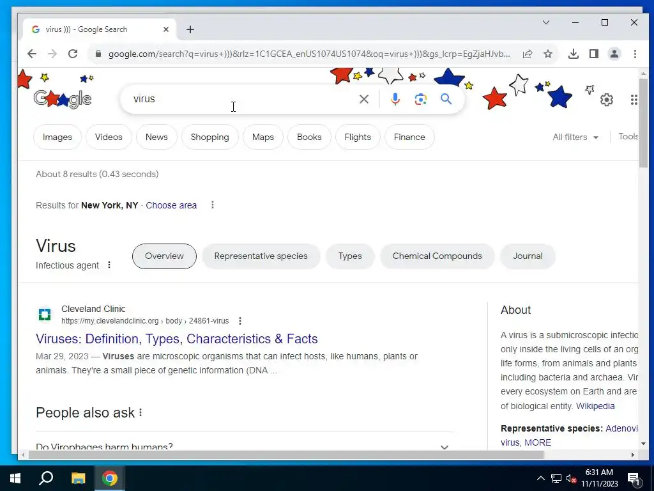Open People also ask options
This screenshot has height=491, width=654.
click(141, 412)
